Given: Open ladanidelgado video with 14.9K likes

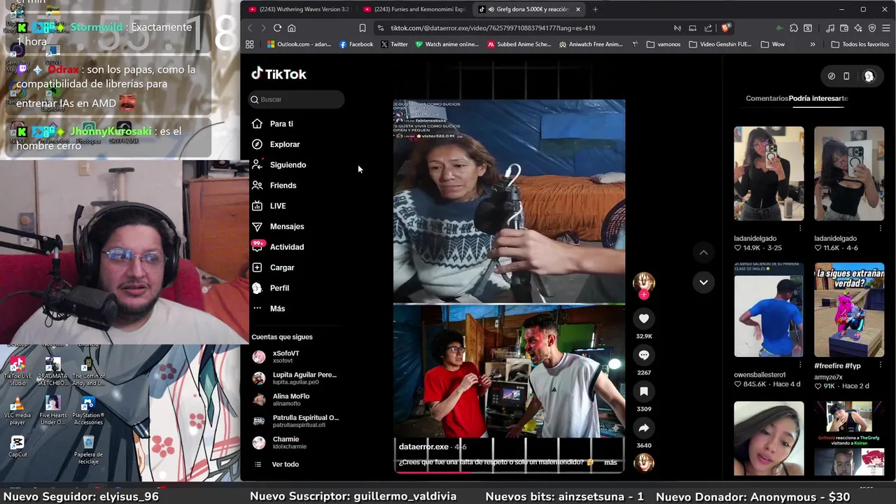Looking at the screenshot, I should tap(769, 174).
